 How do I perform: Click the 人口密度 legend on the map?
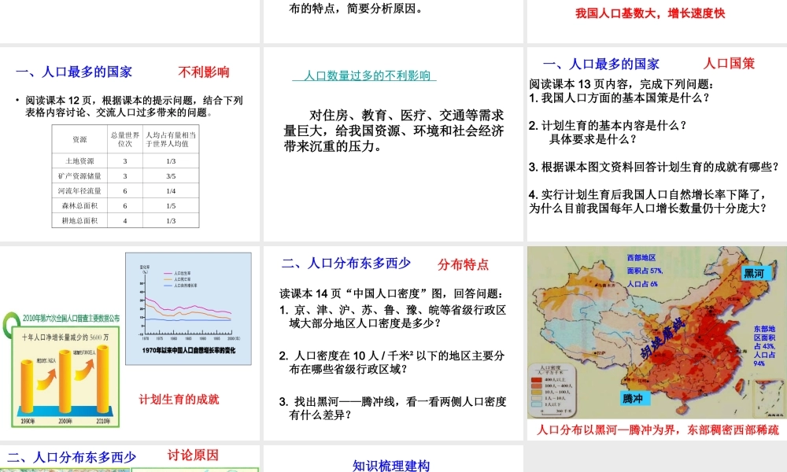click(553, 389)
